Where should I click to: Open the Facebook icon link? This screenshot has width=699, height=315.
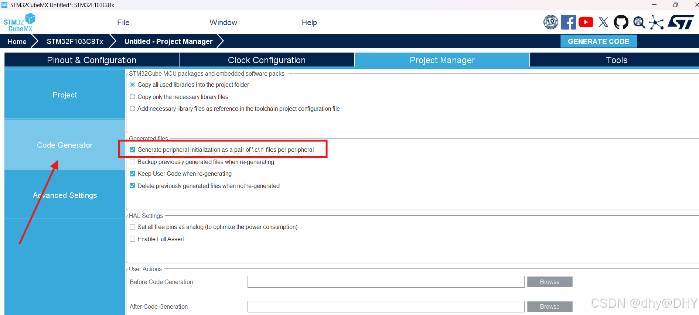[x=568, y=22]
